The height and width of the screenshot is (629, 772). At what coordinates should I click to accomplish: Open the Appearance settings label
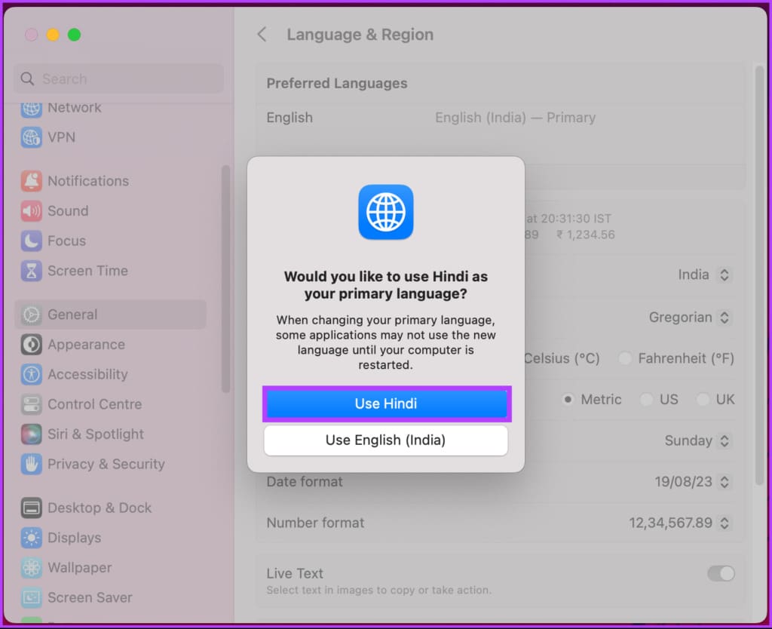click(x=86, y=345)
